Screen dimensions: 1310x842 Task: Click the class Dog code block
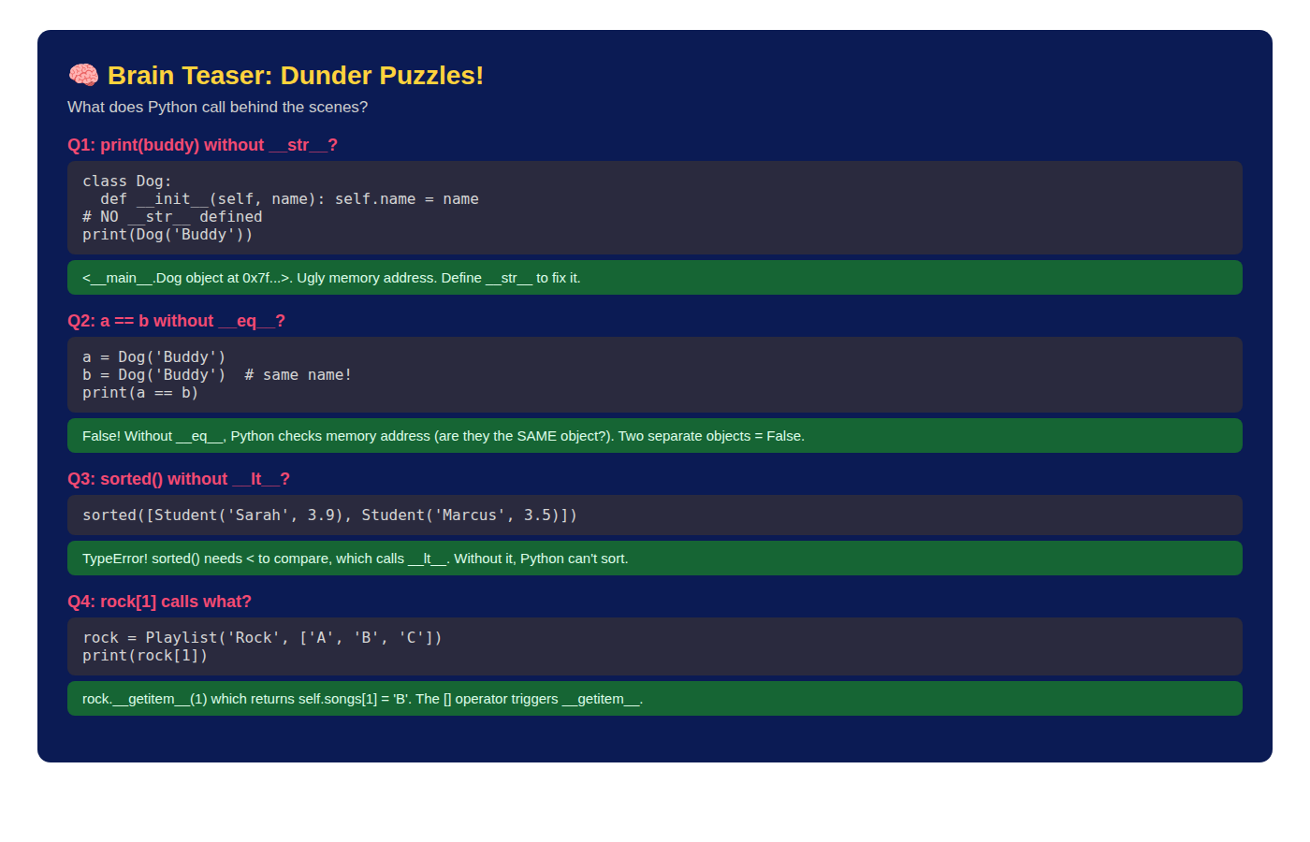click(x=655, y=208)
